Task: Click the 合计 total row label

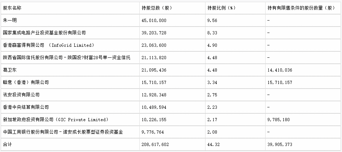Action: [x=7, y=144]
